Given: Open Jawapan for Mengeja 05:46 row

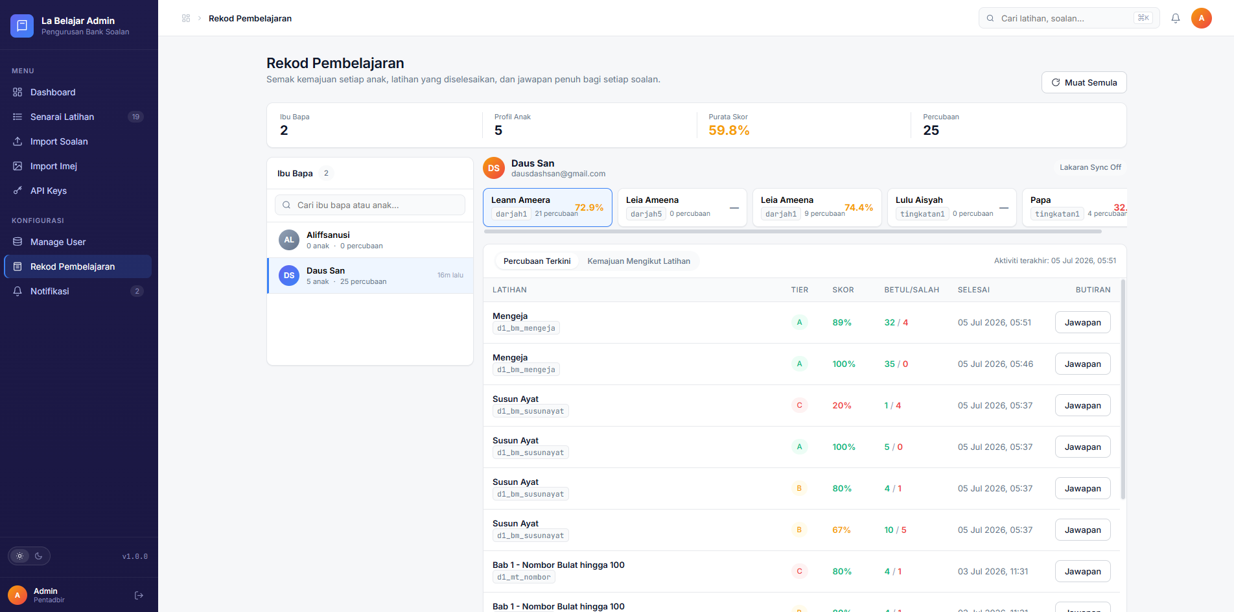Looking at the screenshot, I should click(x=1082, y=364).
